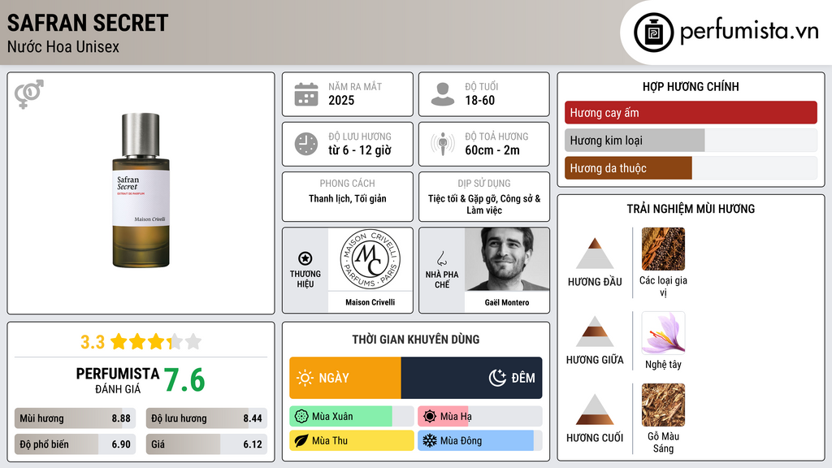Click the PHONG CÁCH label

coord(347,183)
